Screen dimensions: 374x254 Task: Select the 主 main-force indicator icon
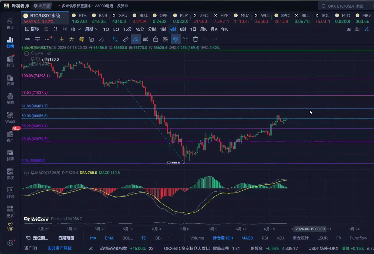point(62,39)
